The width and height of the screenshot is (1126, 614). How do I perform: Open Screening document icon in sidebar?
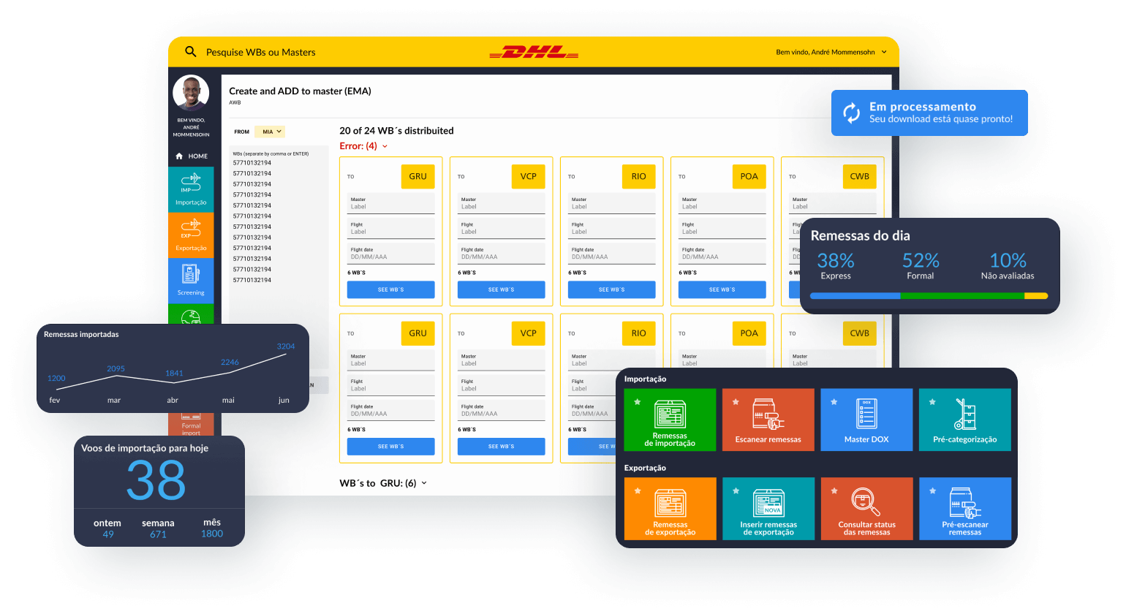pyautogui.click(x=191, y=273)
